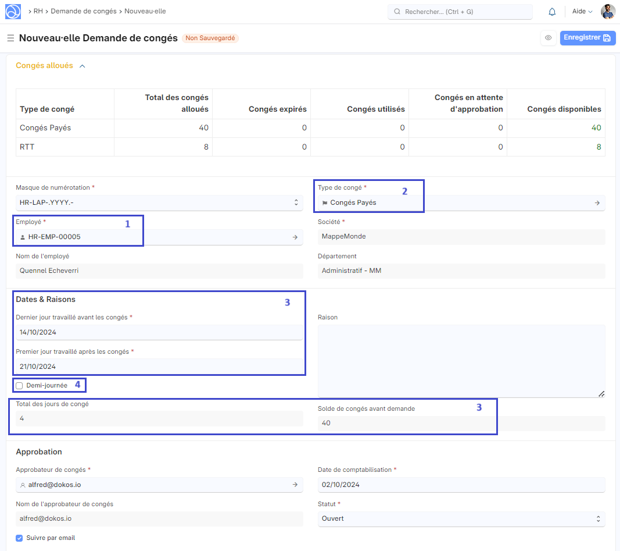The height and width of the screenshot is (551, 620).
Task: Click the Dokos logo home icon
Action: (13, 12)
